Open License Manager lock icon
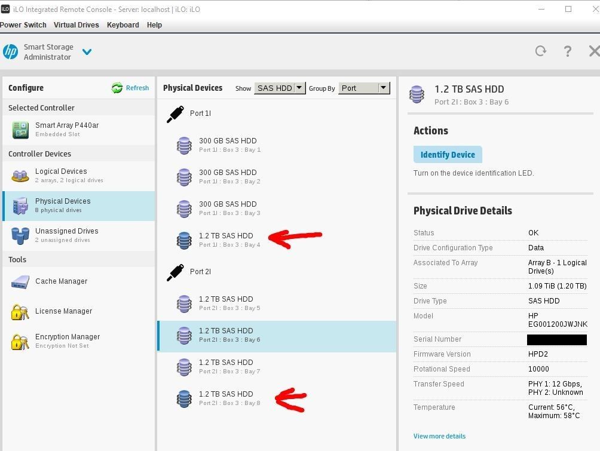The image size is (600, 451). pyautogui.click(x=20, y=312)
